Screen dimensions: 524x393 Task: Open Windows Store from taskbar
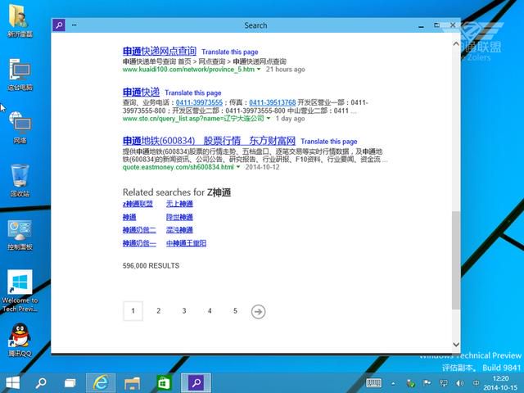[x=164, y=383]
